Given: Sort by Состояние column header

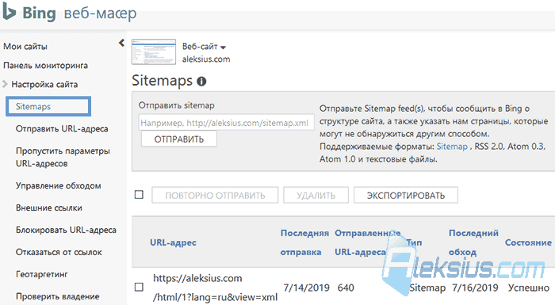Looking at the screenshot, I should click(x=528, y=242).
